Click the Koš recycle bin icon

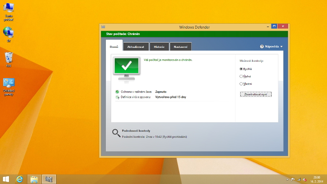click(9, 57)
